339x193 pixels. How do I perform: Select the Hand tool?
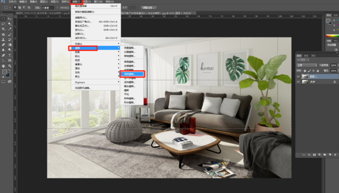3,66
